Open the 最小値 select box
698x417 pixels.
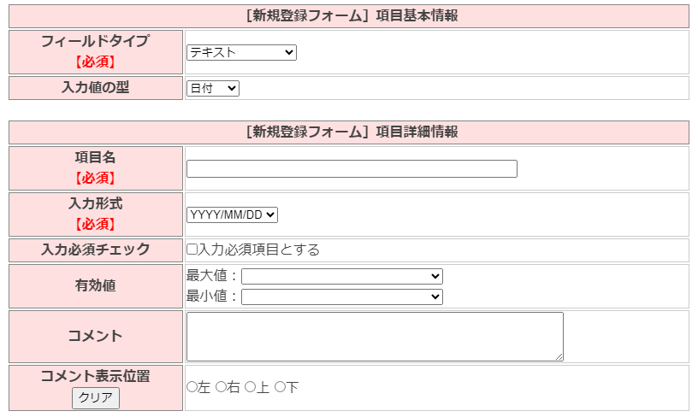coord(342,297)
